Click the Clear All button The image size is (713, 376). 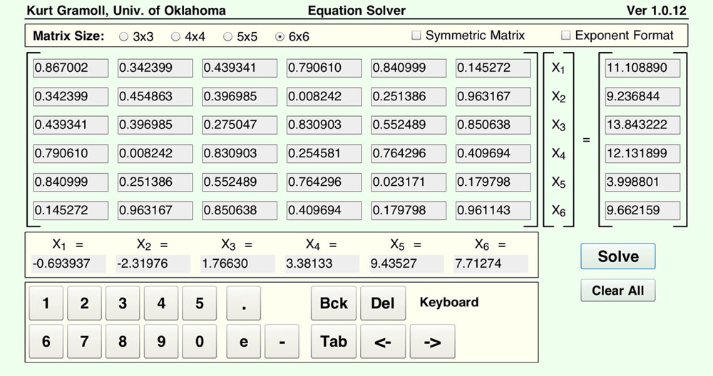(618, 290)
